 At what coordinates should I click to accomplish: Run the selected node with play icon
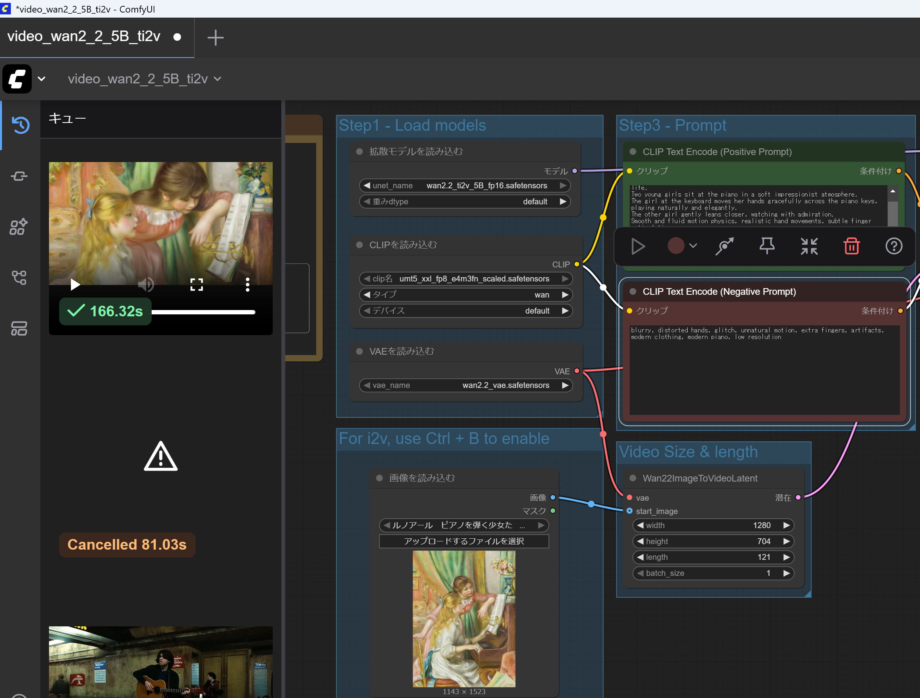pyautogui.click(x=637, y=246)
